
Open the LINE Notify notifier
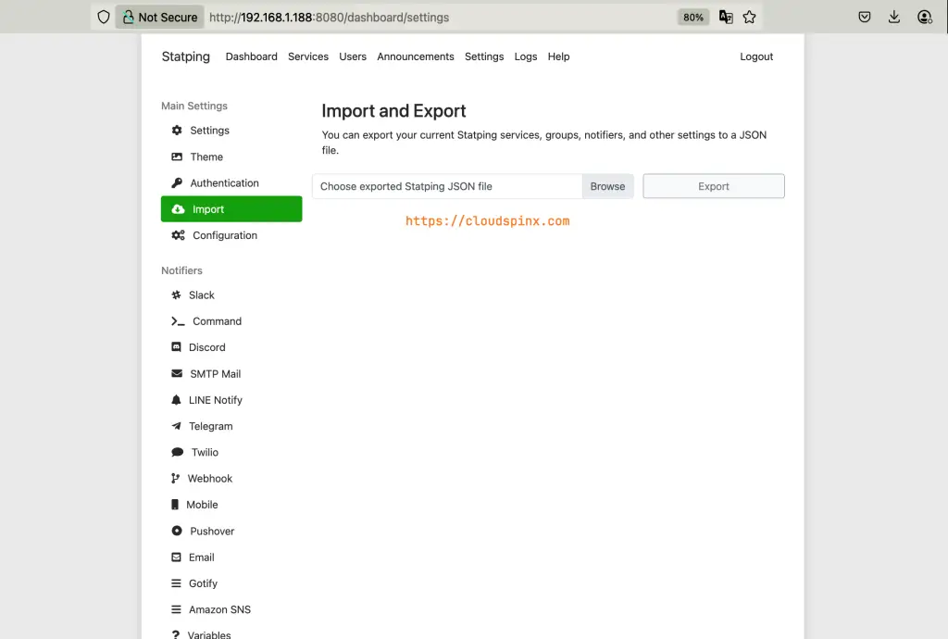[x=214, y=400]
